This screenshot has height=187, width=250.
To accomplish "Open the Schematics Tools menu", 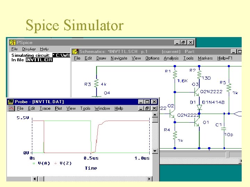I will 188,58.
